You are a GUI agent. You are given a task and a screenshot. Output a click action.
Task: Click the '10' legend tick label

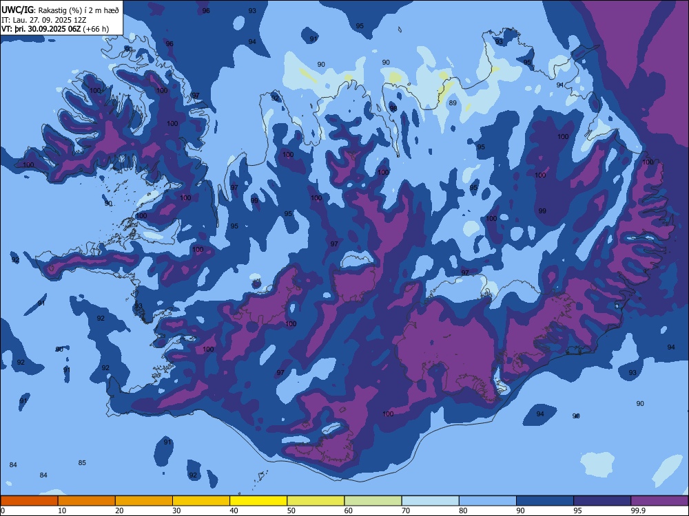point(62,510)
